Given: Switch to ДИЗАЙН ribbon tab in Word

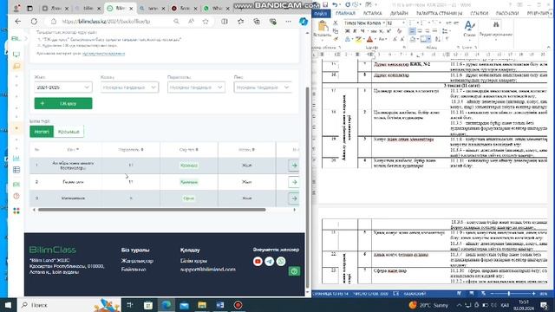Looking at the screenshot, I should 399,14.
